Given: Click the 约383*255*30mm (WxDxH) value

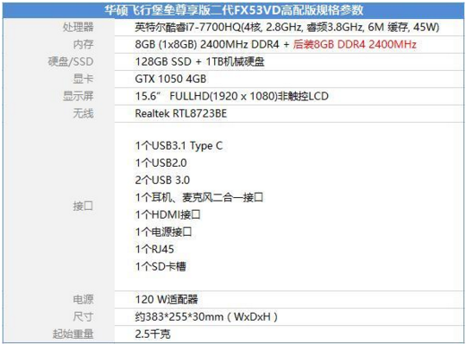Looking at the screenshot, I should 206,316.
